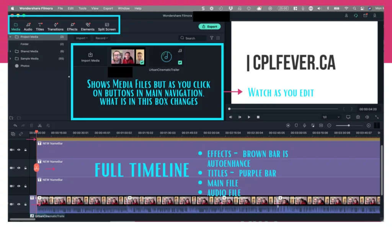This screenshot has height=227, width=392.
Task: Toggle visibility eye of track 1
Action: 19,204
